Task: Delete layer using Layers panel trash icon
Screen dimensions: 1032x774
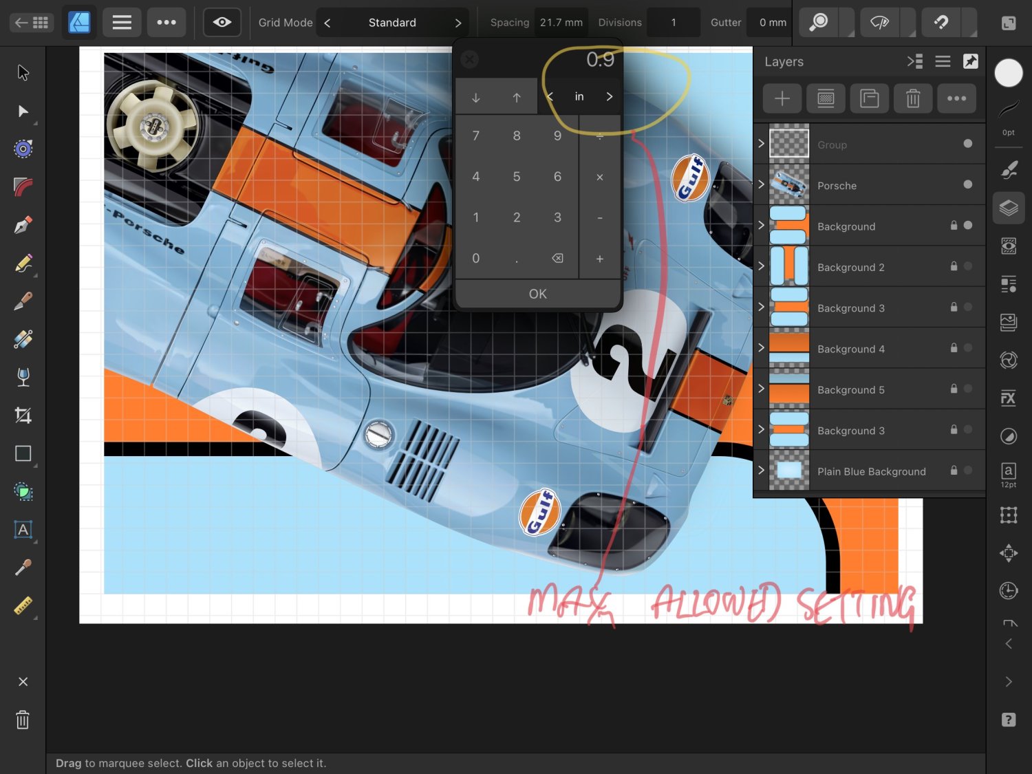Action: [x=912, y=99]
